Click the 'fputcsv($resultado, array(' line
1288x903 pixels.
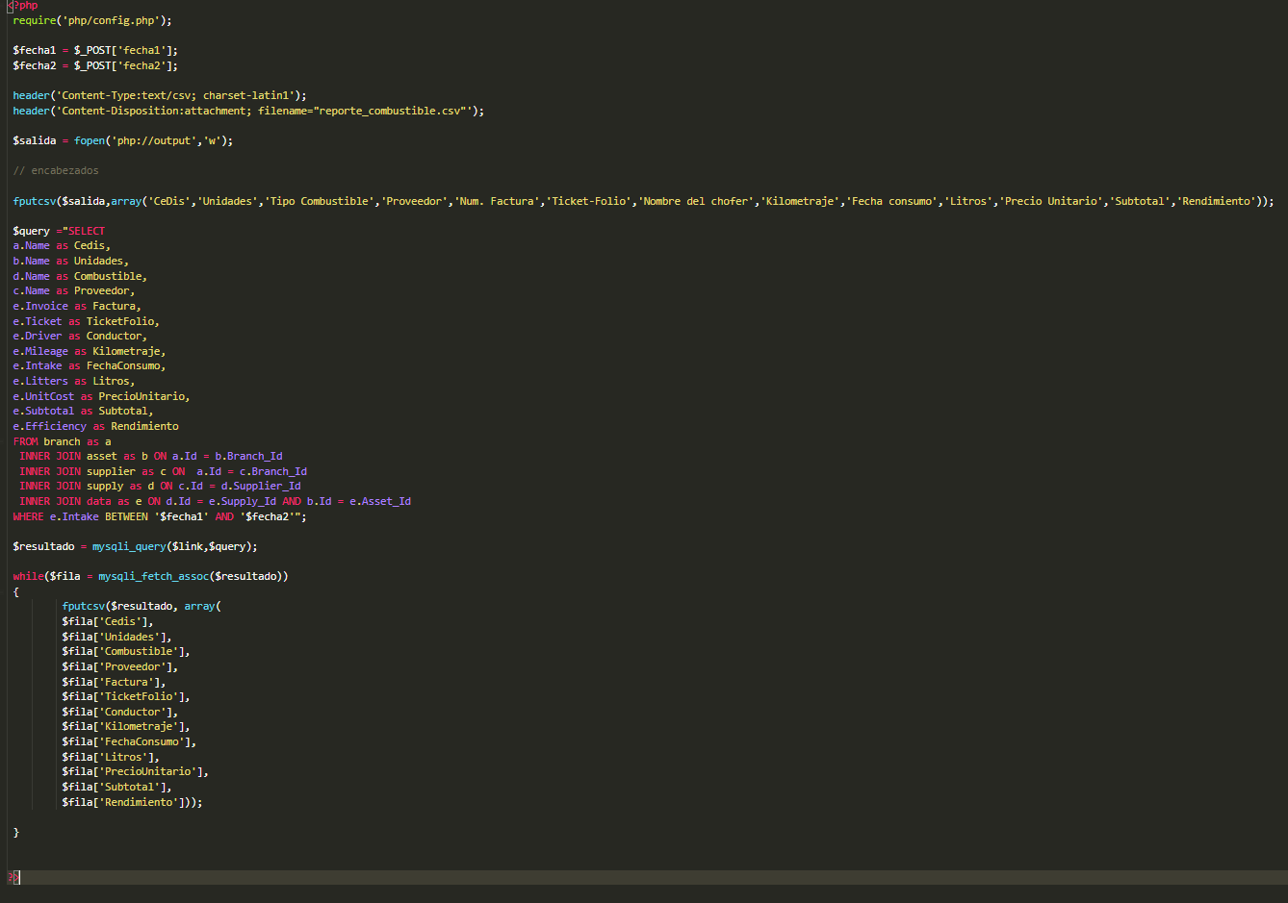[142, 606]
